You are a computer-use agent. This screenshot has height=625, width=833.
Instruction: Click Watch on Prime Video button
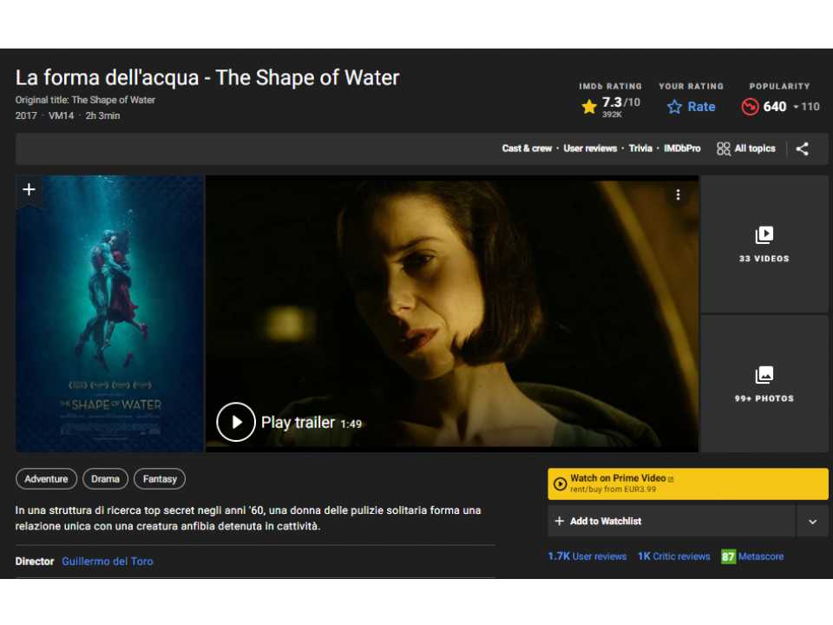[x=688, y=484]
